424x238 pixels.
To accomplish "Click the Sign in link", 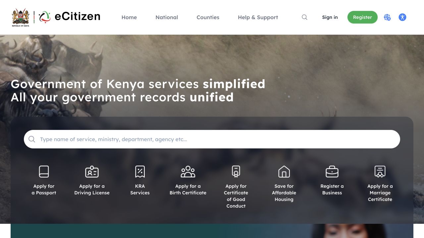I will point(330,17).
